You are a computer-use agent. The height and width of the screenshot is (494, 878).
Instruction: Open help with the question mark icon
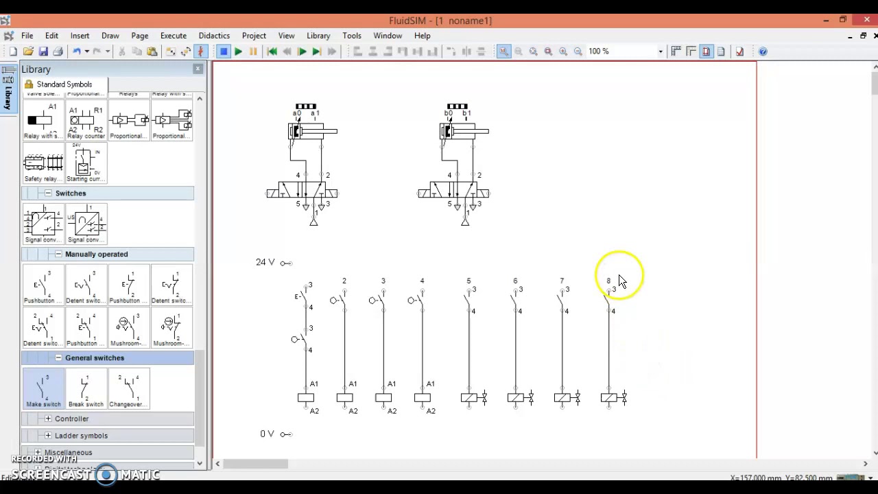click(763, 51)
